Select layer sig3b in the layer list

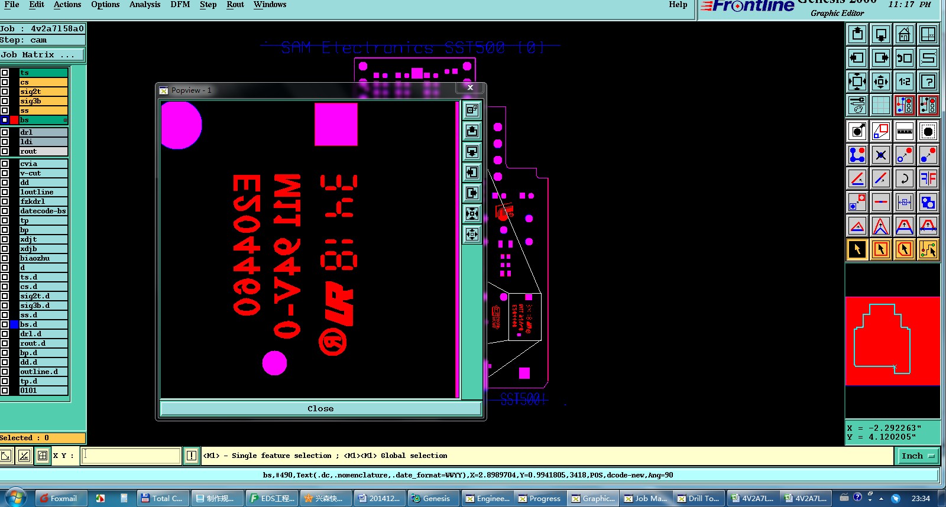tap(43, 101)
